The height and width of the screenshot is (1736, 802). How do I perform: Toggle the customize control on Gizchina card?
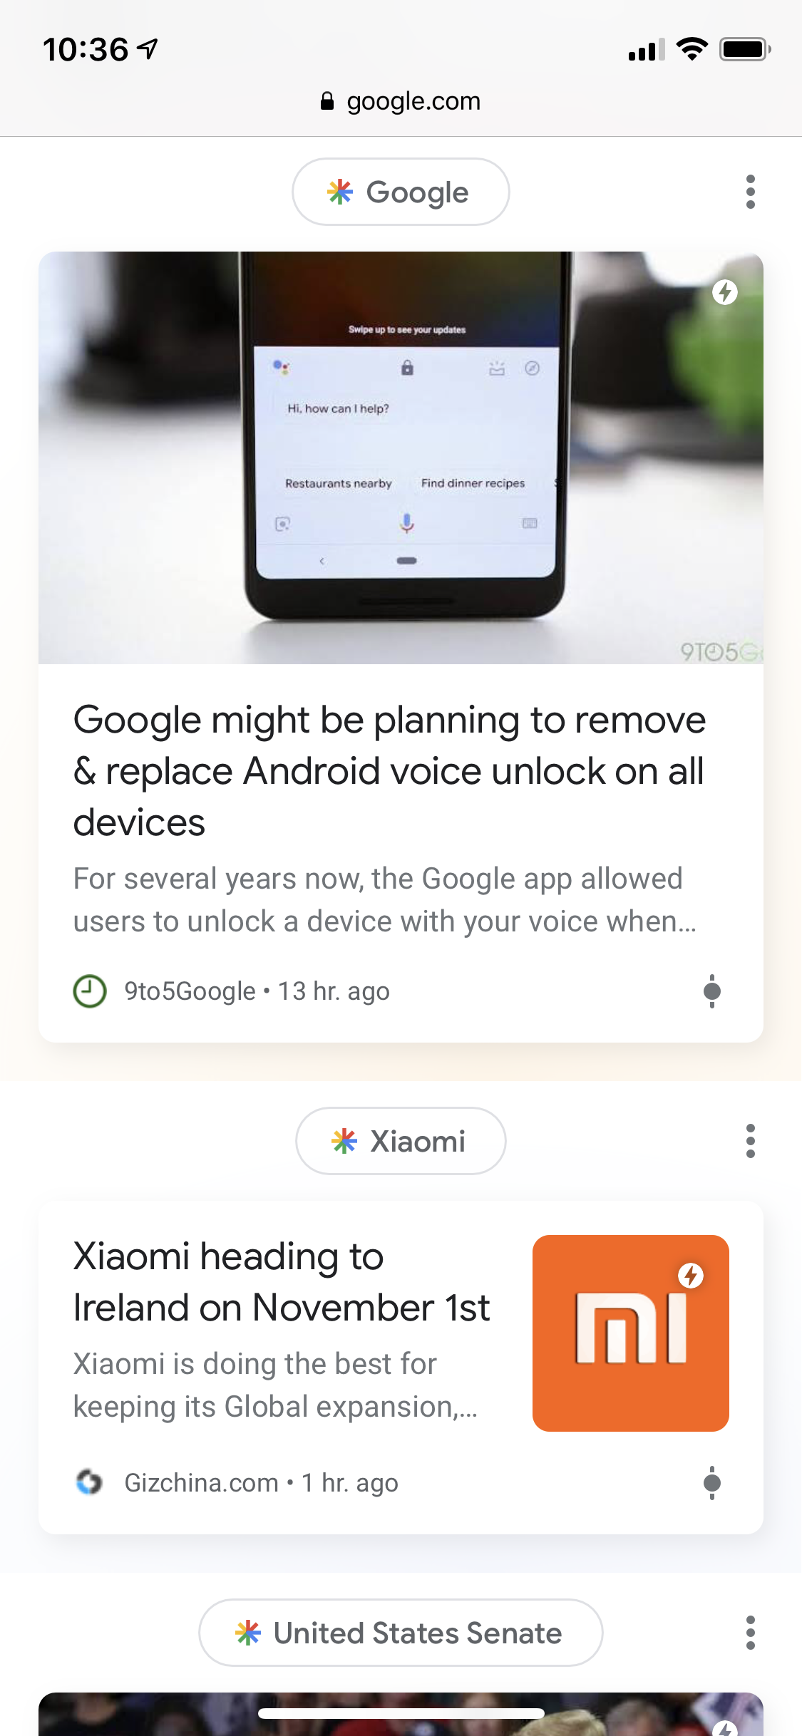click(711, 1483)
